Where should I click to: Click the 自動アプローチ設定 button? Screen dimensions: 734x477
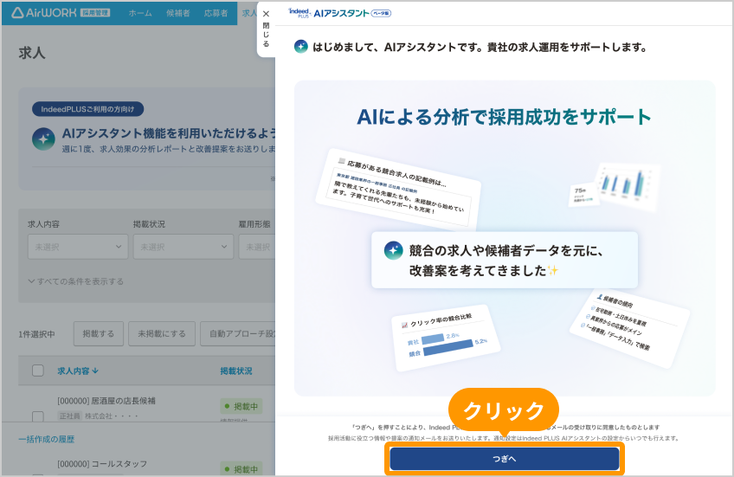238,334
